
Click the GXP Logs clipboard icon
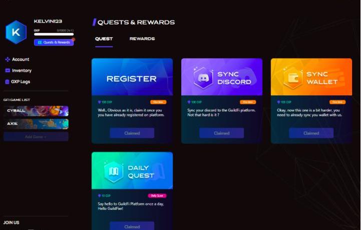pyautogui.click(x=7, y=82)
